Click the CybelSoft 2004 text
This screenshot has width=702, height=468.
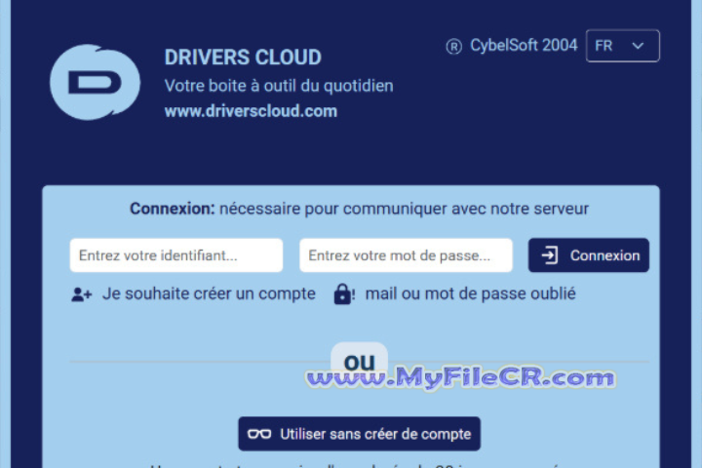(x=524, y=45)
